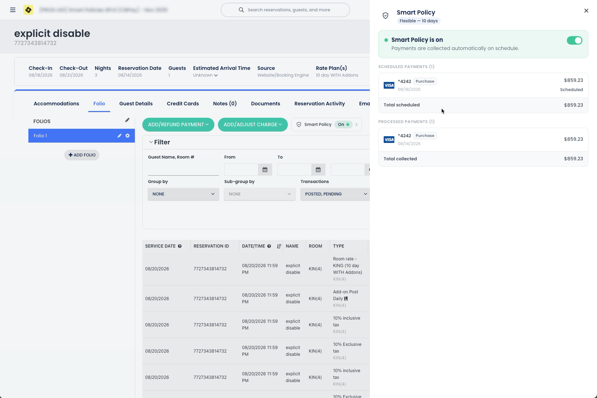Click the search magnifier icon
The width and height of the screenshot is (597, 398).
[x=241, y=10]
